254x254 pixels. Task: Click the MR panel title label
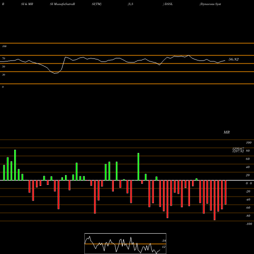click(x=227, y=132)
